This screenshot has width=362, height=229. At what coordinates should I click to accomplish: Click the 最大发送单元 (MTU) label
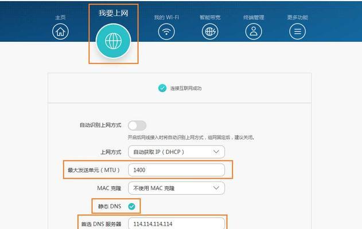click(x=94, y=170)
